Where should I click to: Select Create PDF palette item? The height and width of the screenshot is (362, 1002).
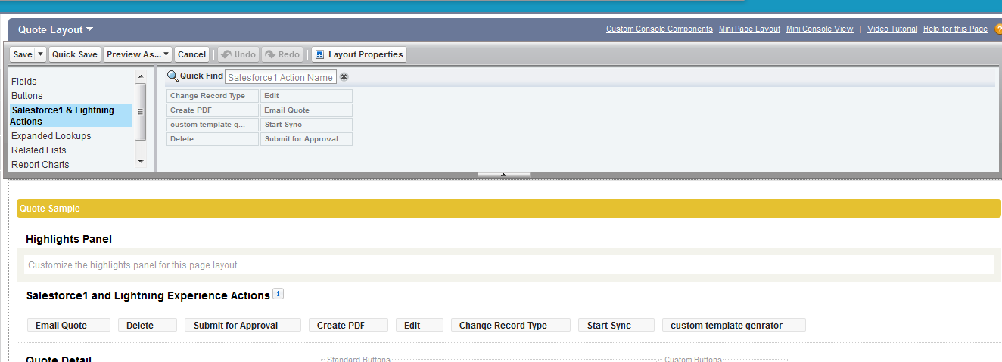point(212,110)
